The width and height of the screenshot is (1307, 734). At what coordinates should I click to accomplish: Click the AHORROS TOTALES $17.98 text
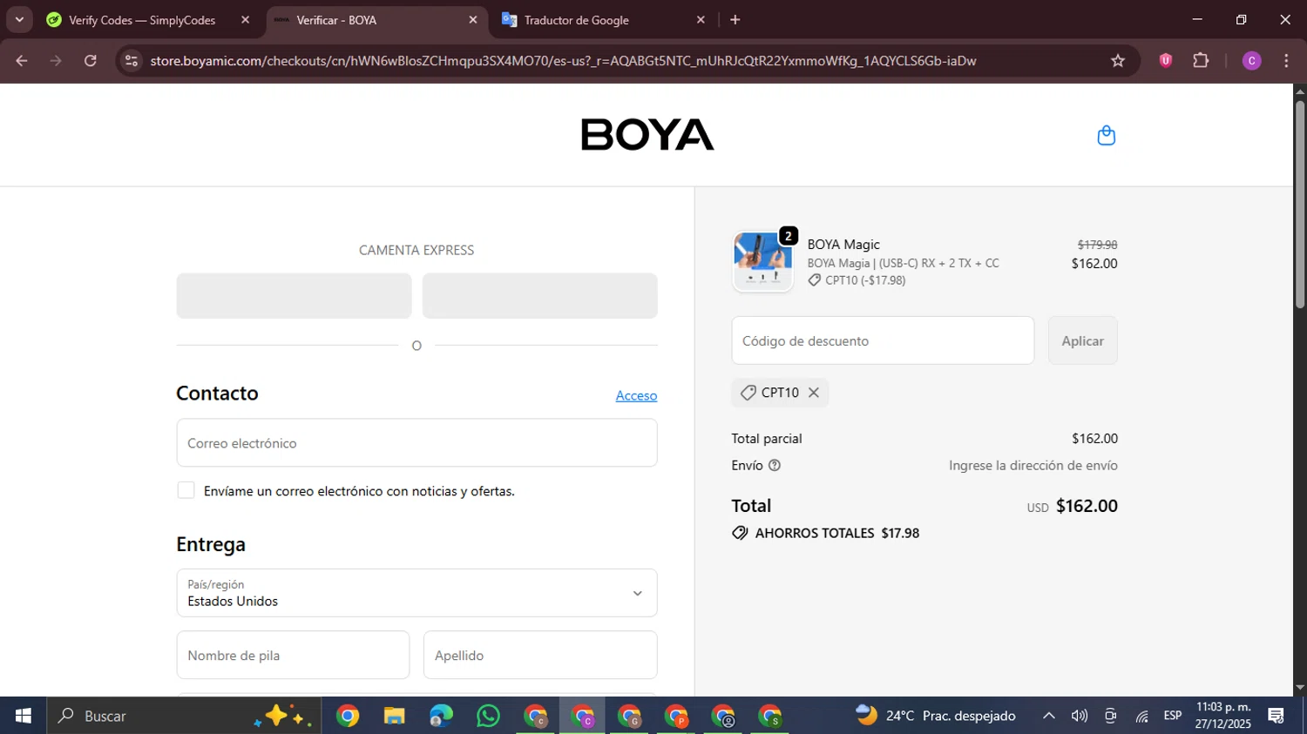click(837, 533)
